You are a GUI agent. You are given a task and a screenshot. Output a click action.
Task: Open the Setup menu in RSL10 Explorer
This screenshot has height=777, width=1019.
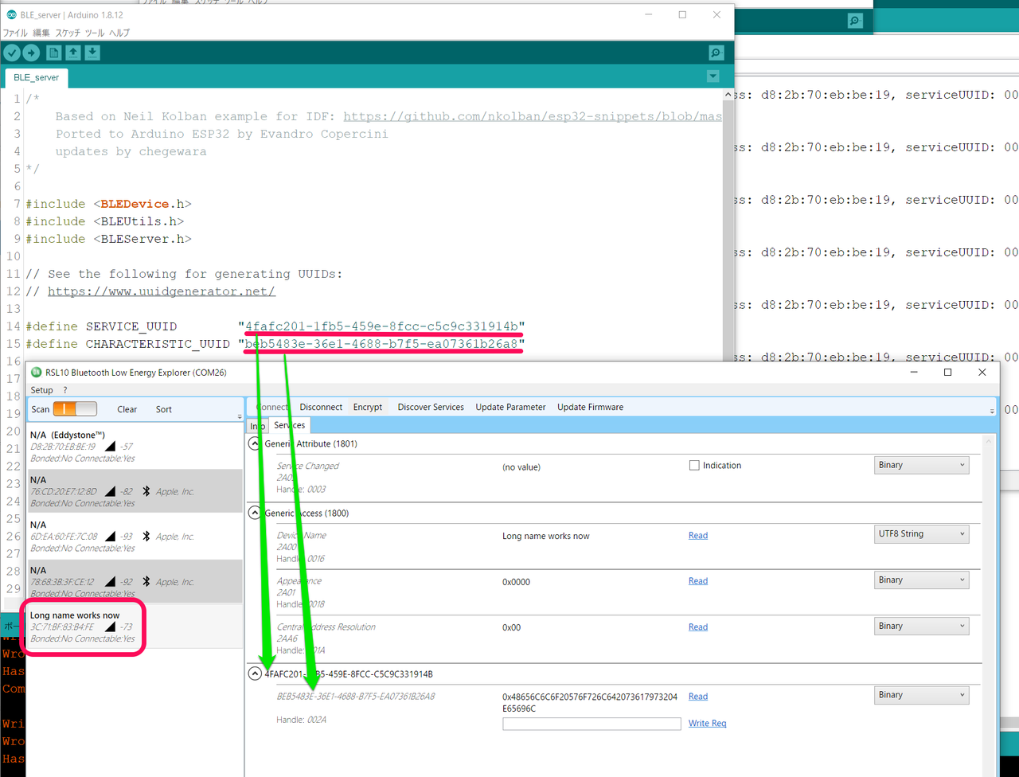pos(41,390)
